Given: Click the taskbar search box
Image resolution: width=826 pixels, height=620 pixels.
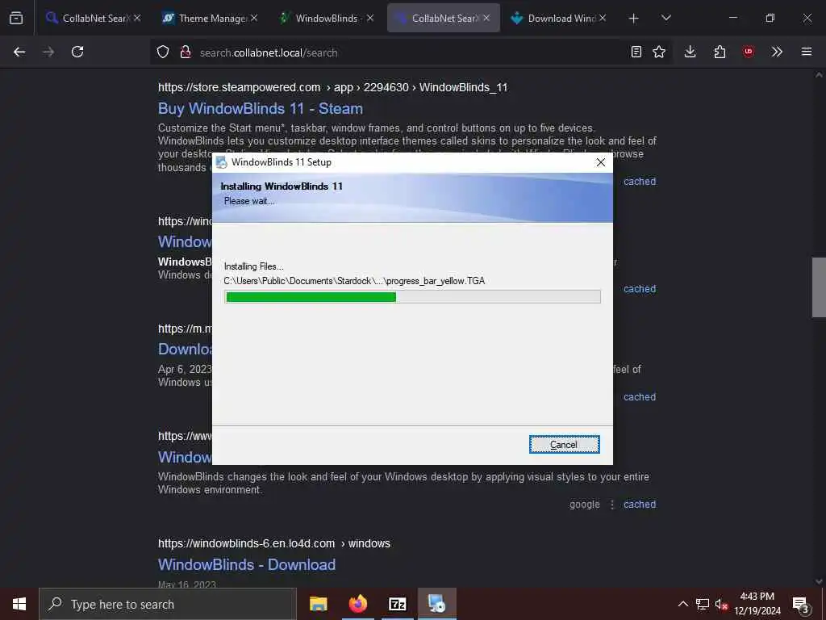Looking at the screenshot, I should tap(168, 604).
